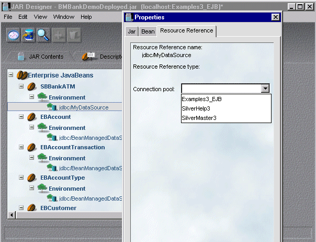The width and height of the screenshot is (316, 242).
Task: Click resource icon under EBAccount Environment
Action: 52,137
